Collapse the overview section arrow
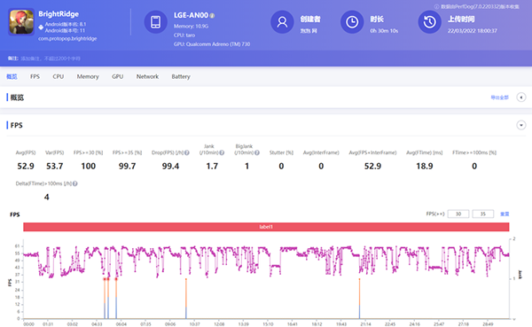Screen dimensions: 532x327 tap(521, 97)
